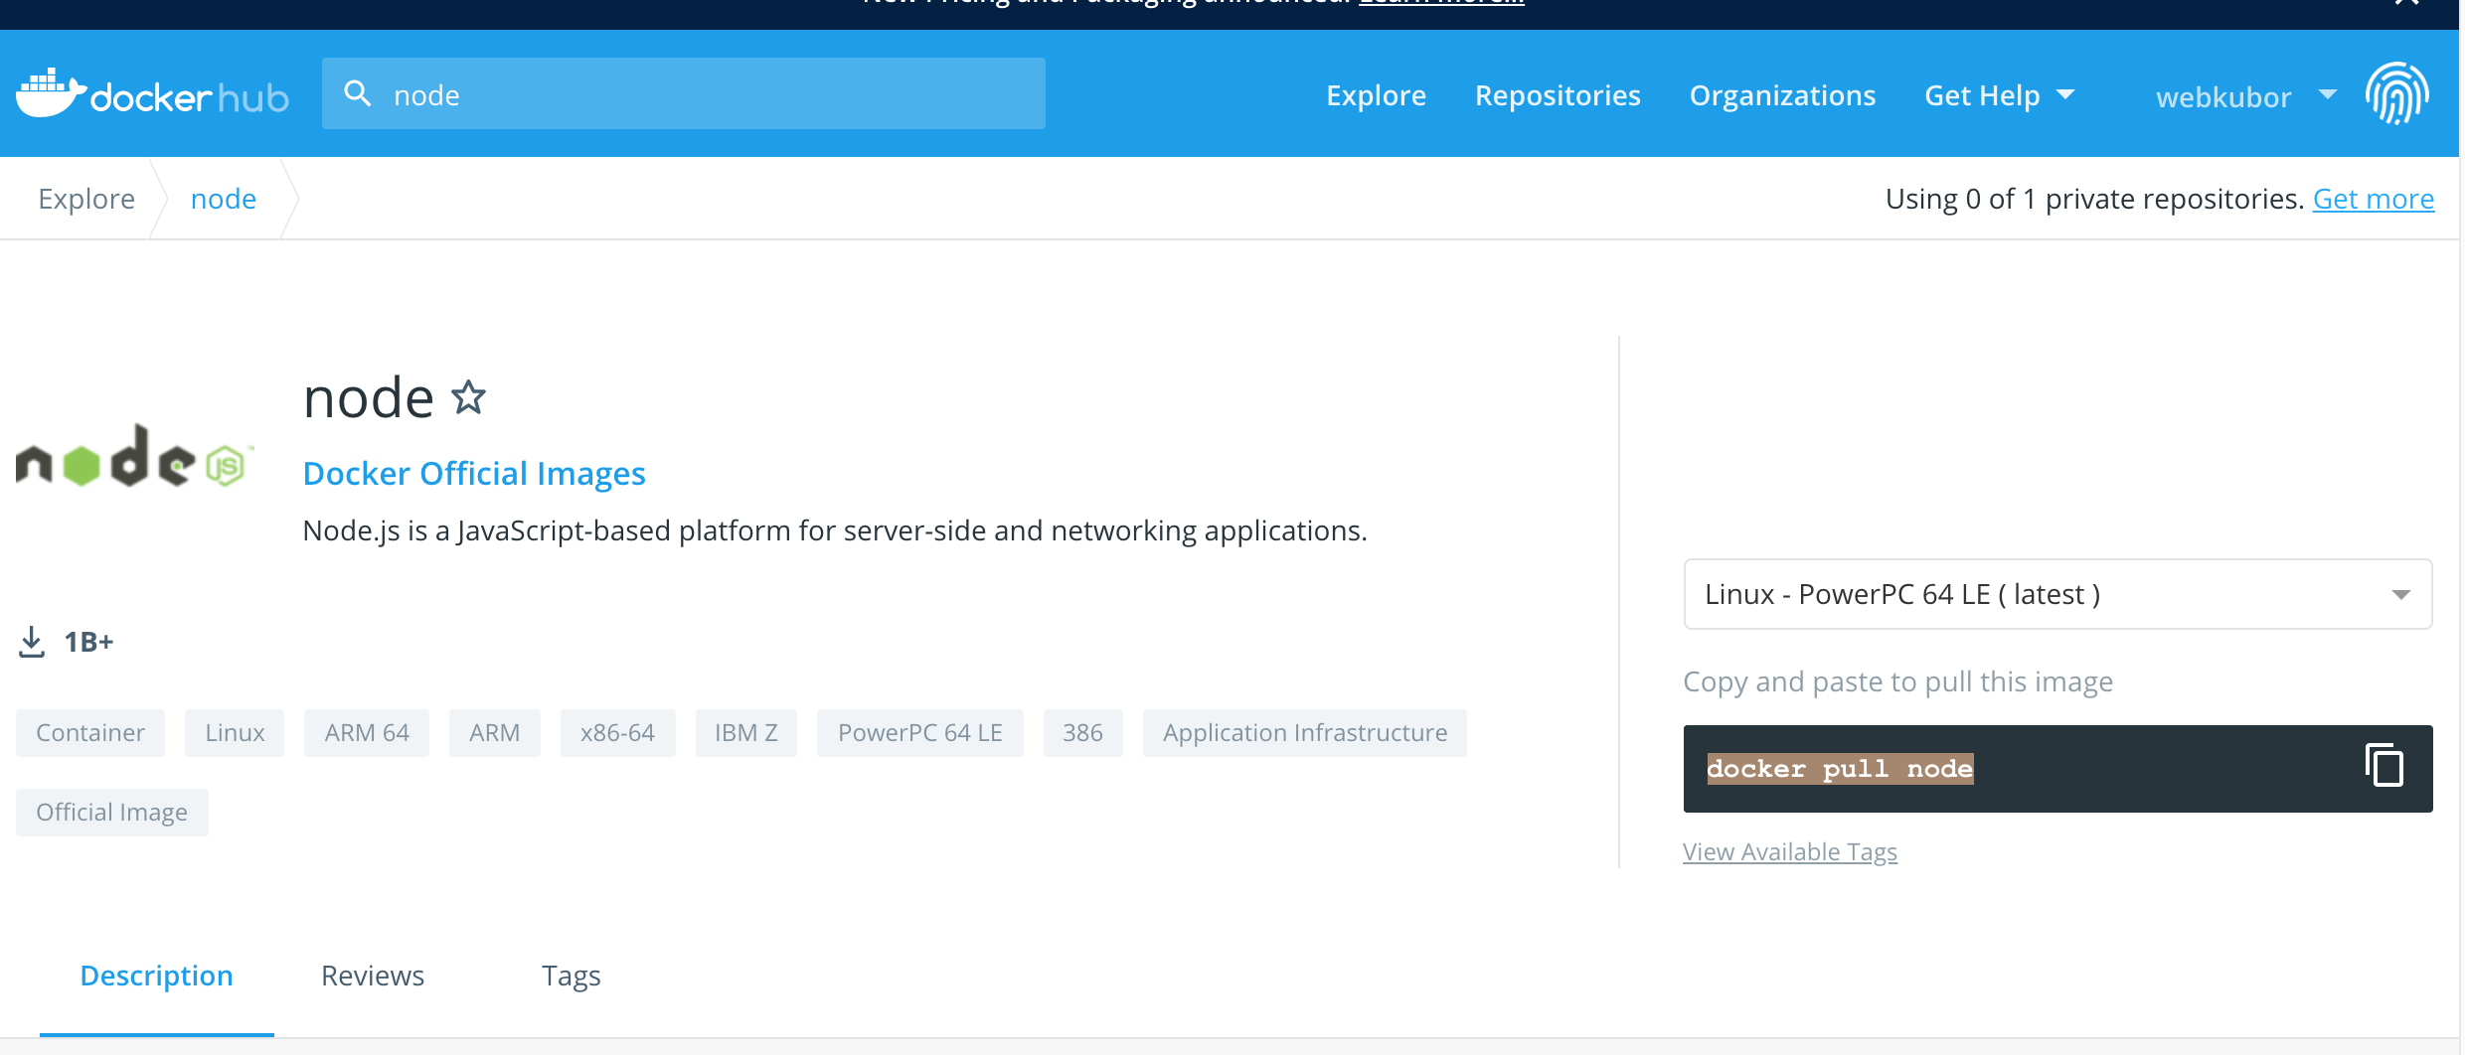The height and width of the screenshot is (1055, 2465).
Task: Click the Node.js platform description text
Action: [x=835, y=530]
